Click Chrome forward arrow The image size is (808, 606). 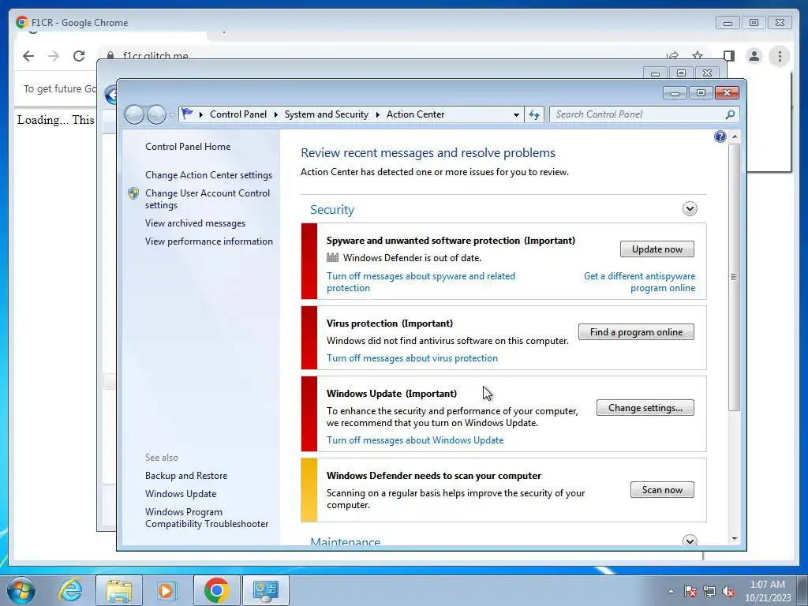pos(54,56)
